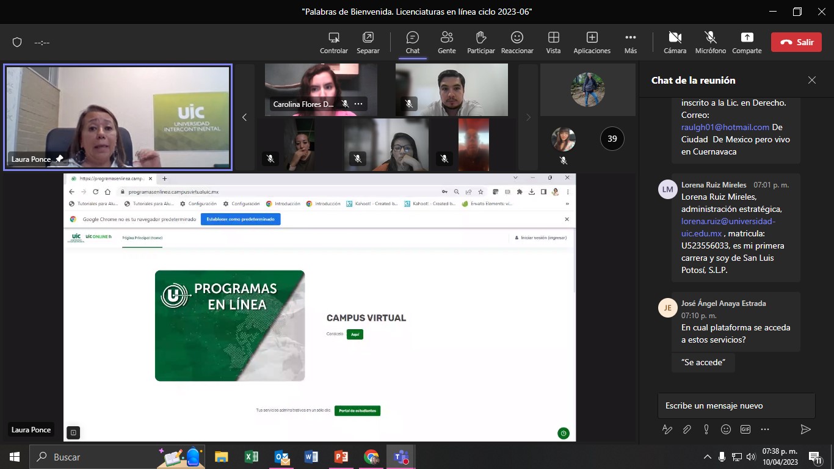Unmute the Micrófono

click(711, 43)
